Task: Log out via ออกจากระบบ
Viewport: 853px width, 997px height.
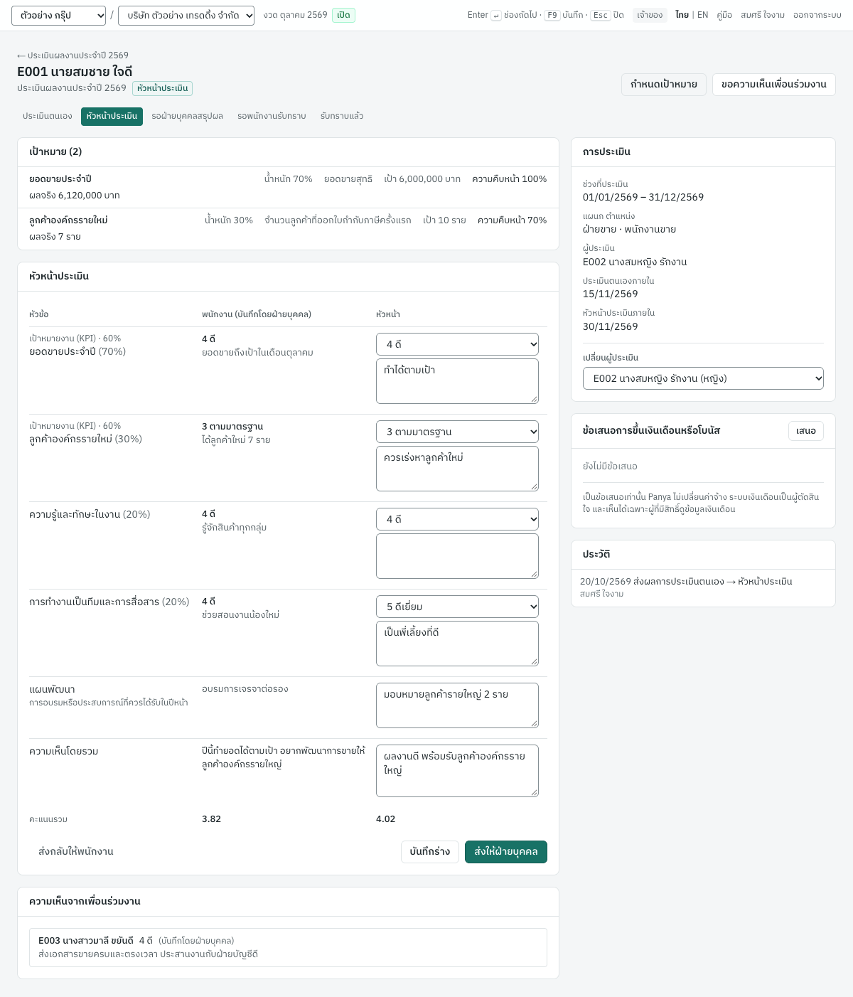Action: pyautogui.click(x=817, y=15)
